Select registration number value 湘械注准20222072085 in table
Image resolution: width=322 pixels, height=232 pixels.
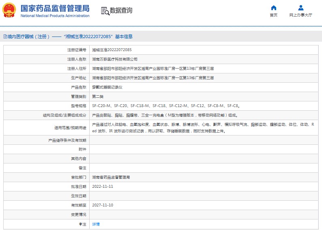[112, 50]
